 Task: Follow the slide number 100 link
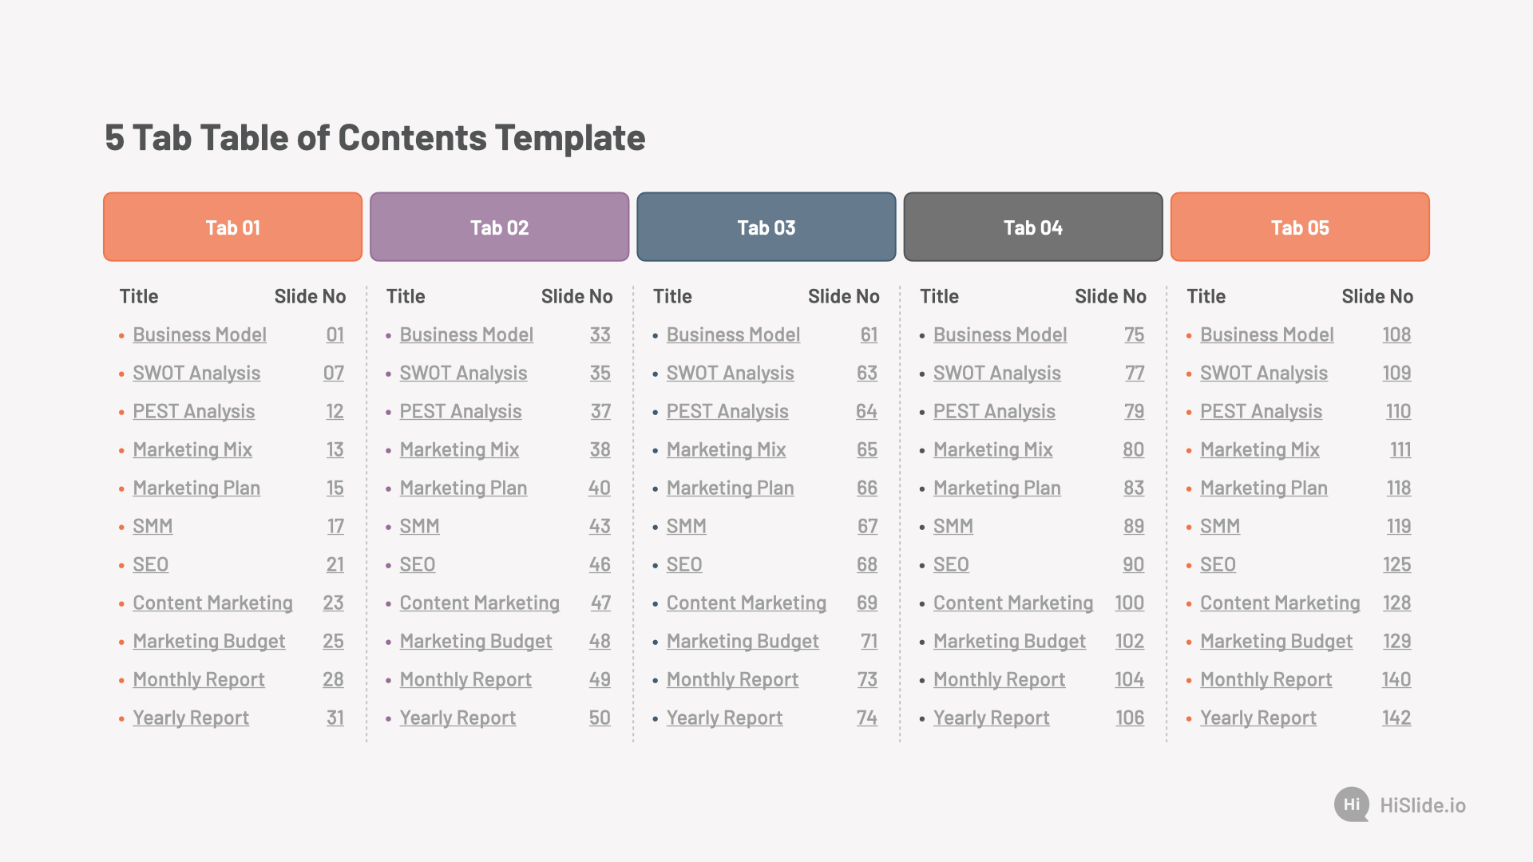(1129, 603)
